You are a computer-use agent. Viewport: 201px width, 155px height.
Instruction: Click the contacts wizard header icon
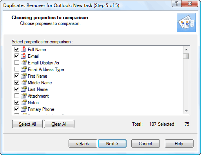186,22
